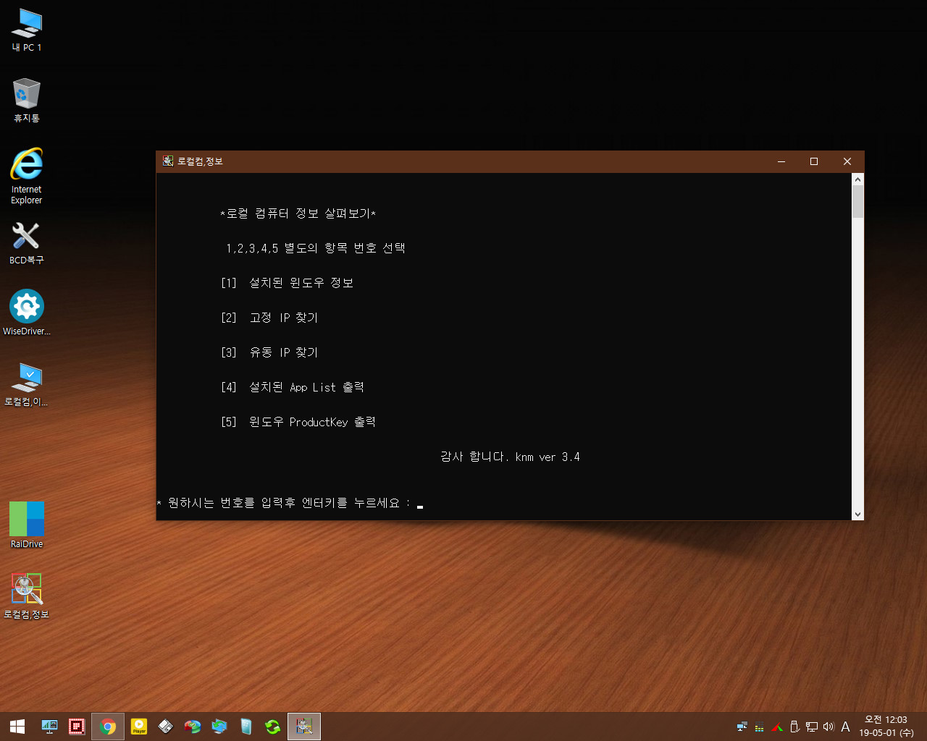Click the '[2] 고정 IP 찾기' line
Screen dimensions: 927x741
click(x=269, y=318)
